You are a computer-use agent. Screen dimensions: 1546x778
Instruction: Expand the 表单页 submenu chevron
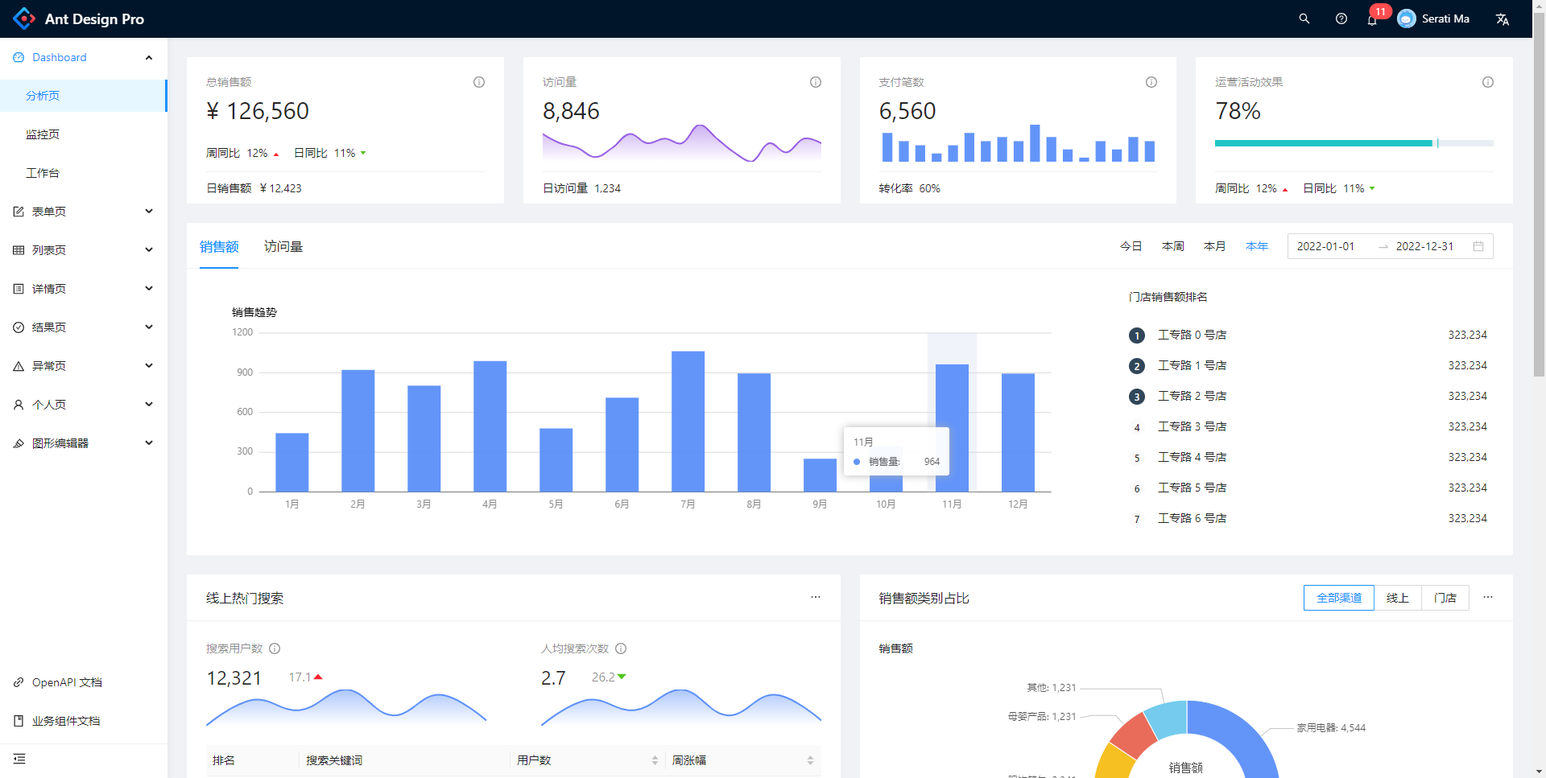(x=149, y=212)
